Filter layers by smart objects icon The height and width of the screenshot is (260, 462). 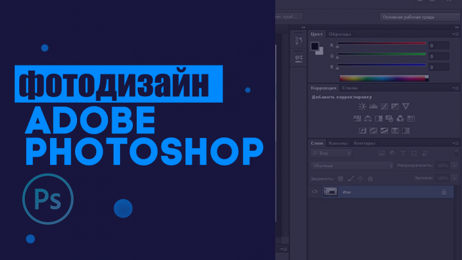click(425, 153)
